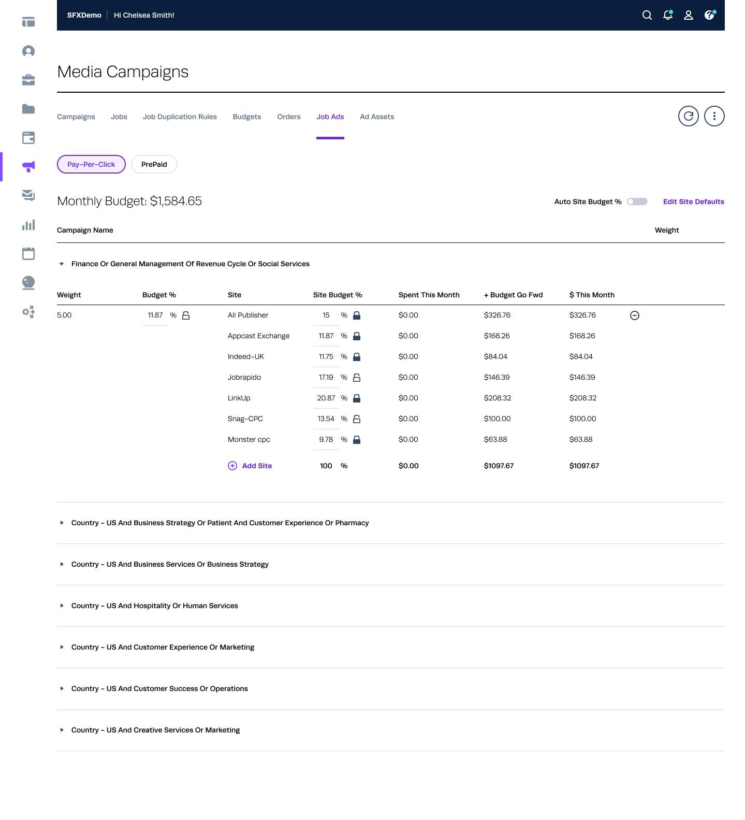
Task: Open the briefcase icon in the sidebar
Action: pos(28,80)
